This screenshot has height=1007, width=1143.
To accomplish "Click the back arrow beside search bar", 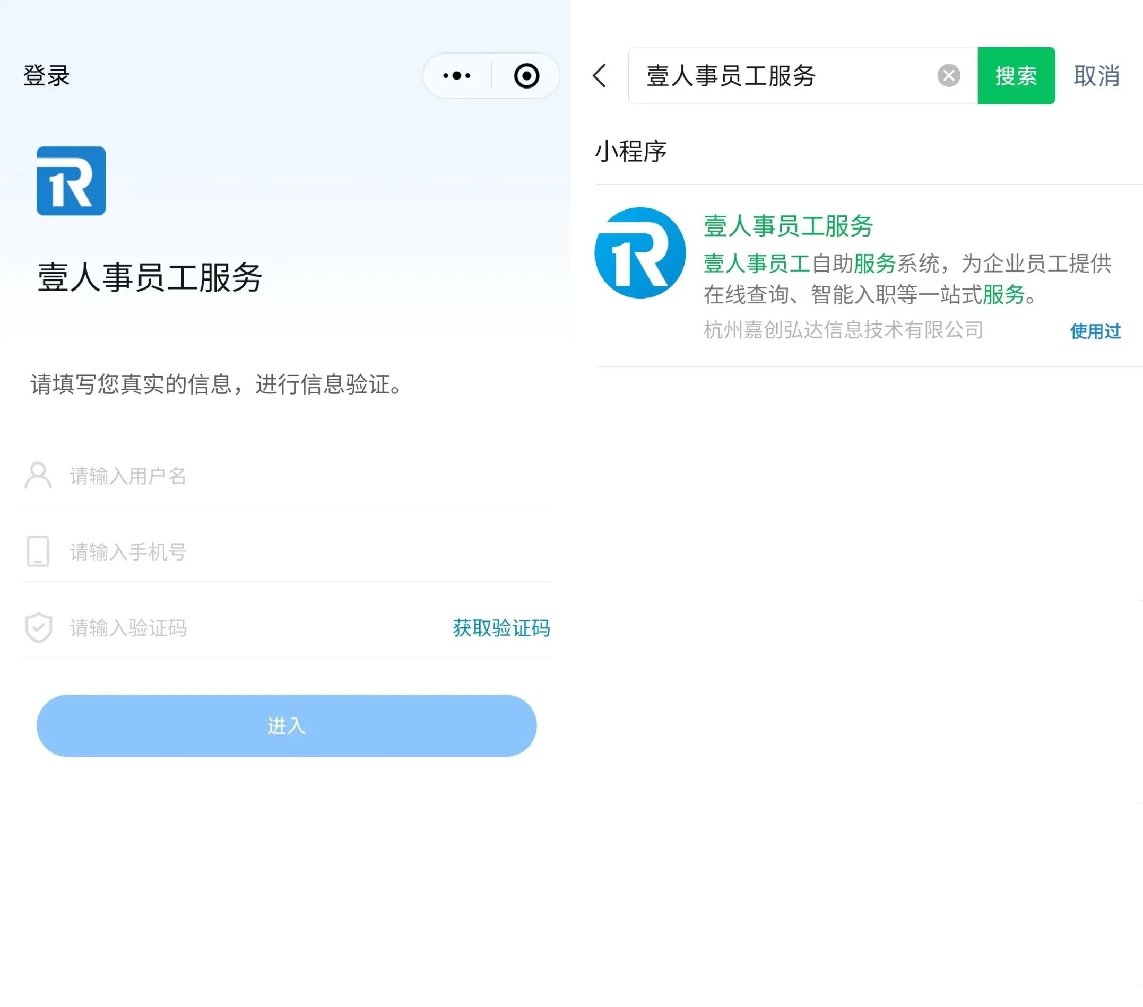I will tap(600, 75).
